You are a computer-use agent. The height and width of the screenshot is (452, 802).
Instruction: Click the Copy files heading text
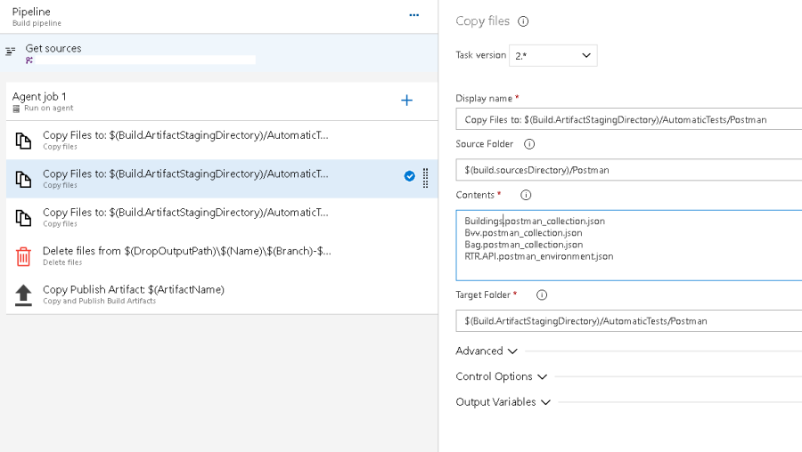482,21
